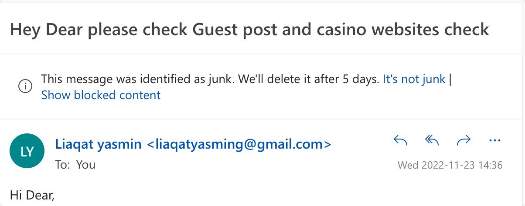Click the "Show blocked content" link

coord(101,95)
